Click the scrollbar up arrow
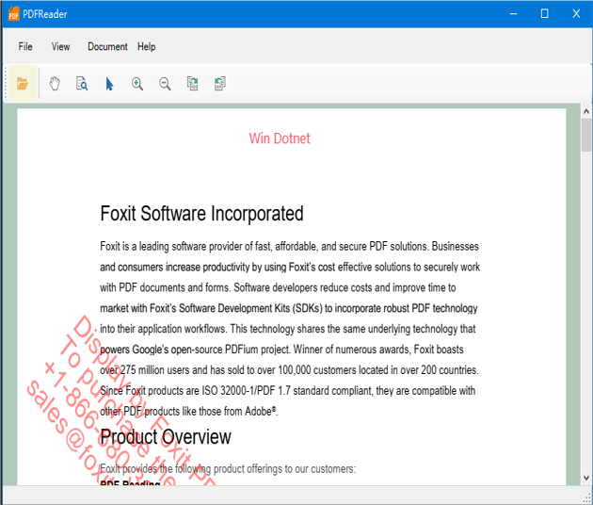Image resolution: width=593 pixels, height=505 pixels. pos(586,112)
